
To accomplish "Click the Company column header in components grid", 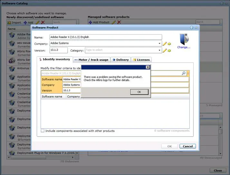I will coord(73,97).
